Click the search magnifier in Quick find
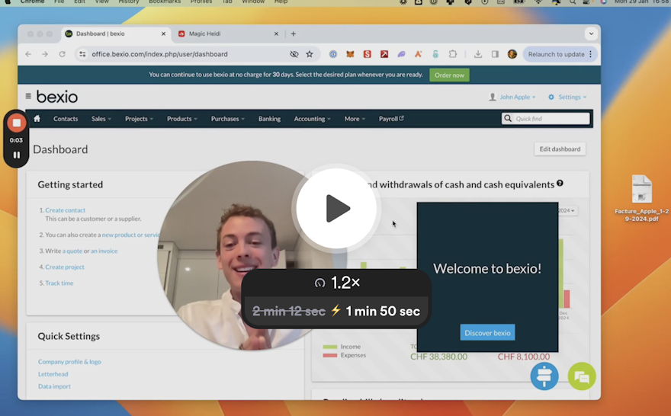The width and height of the screenshot is (671, 416). [x=508, y=118]
